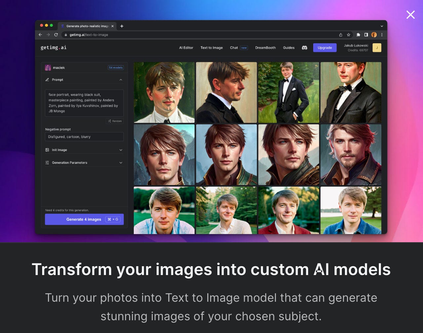The height and width of the screenshot is (333, 423).
Task: Expand the Init Image section
Action: 121,150
